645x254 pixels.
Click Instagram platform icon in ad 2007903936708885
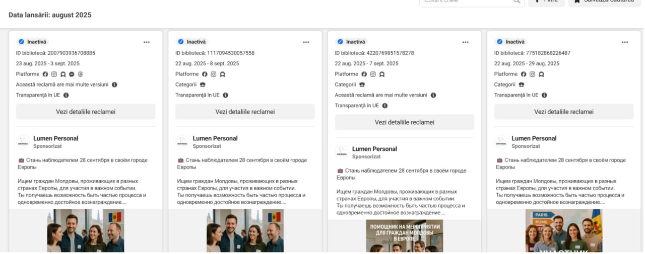coord(54,74)
